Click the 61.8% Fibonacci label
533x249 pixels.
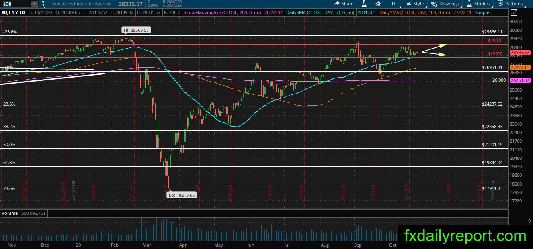9,163
